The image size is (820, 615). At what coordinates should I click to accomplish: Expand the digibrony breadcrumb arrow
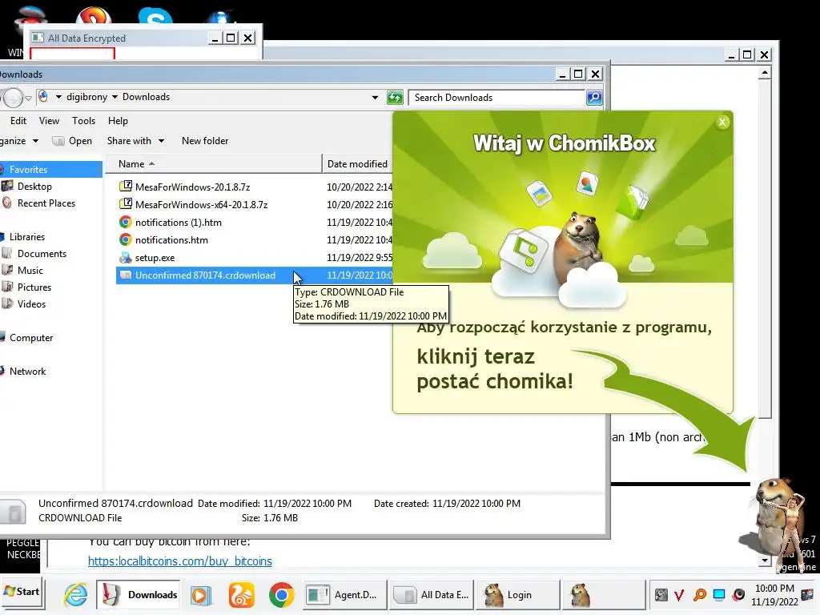[x=115, y=97]
